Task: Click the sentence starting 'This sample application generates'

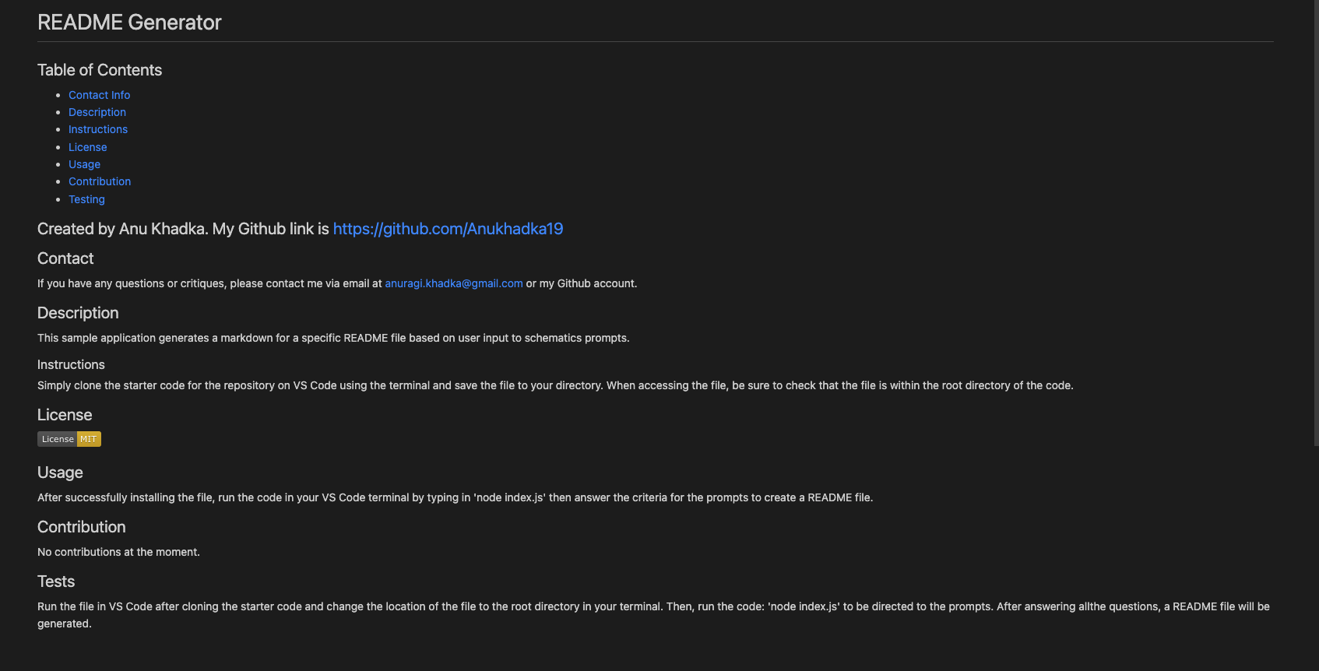Action: click(x=333, y=338)
